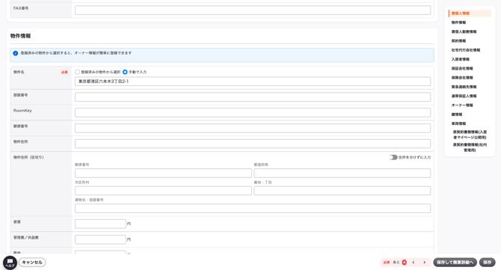This screenshot has height=270, width=501.
Task: Click the 物件名 text field with 東京都港区六本木3丁目2-1
Action: 253,82
